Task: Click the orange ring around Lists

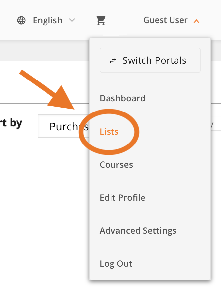Action: 109,132
